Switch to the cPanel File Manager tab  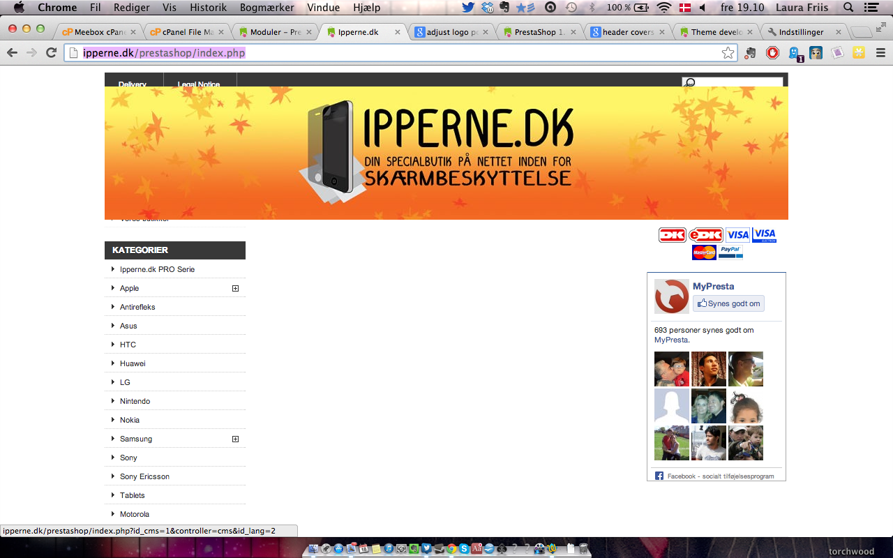coord(186,32)
